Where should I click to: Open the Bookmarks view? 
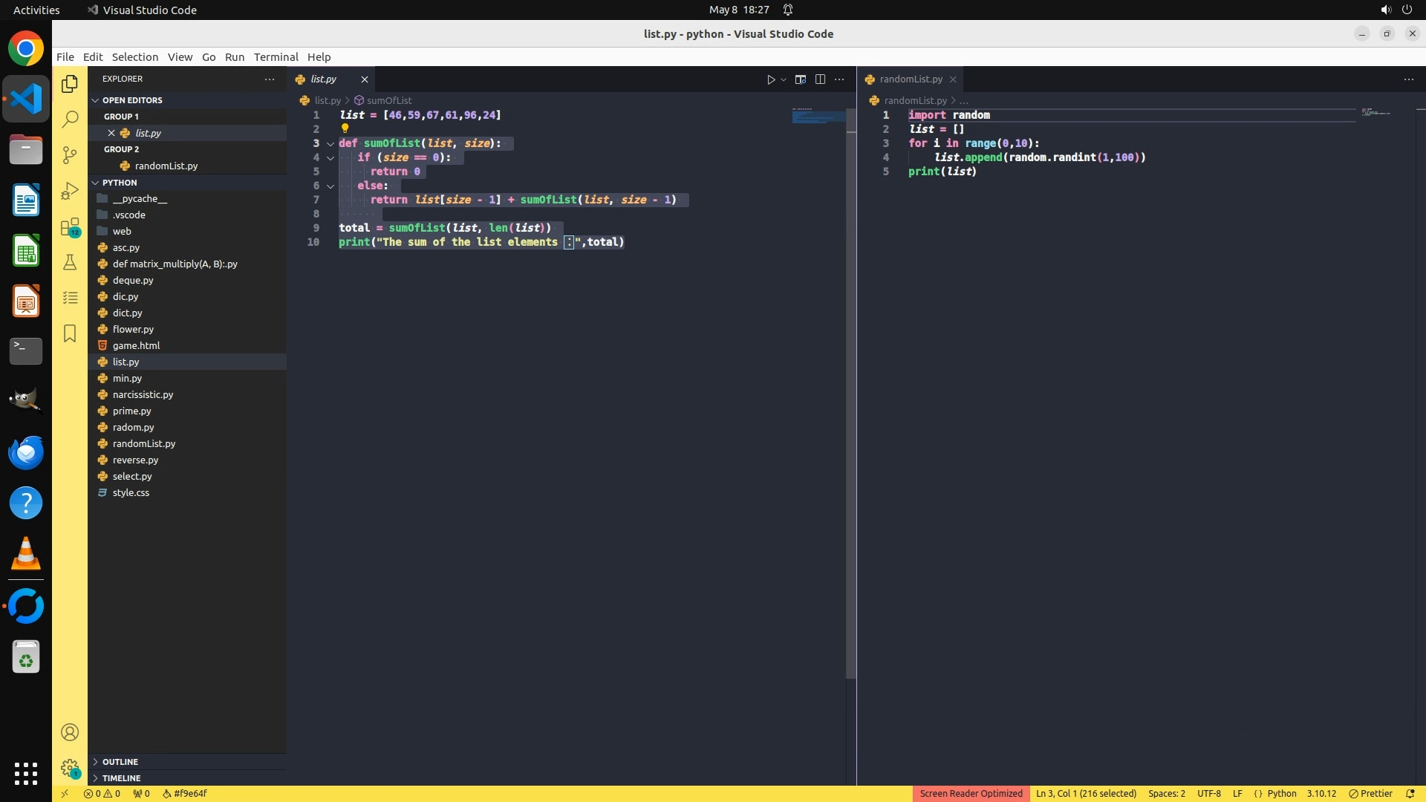tap(70, 333)
